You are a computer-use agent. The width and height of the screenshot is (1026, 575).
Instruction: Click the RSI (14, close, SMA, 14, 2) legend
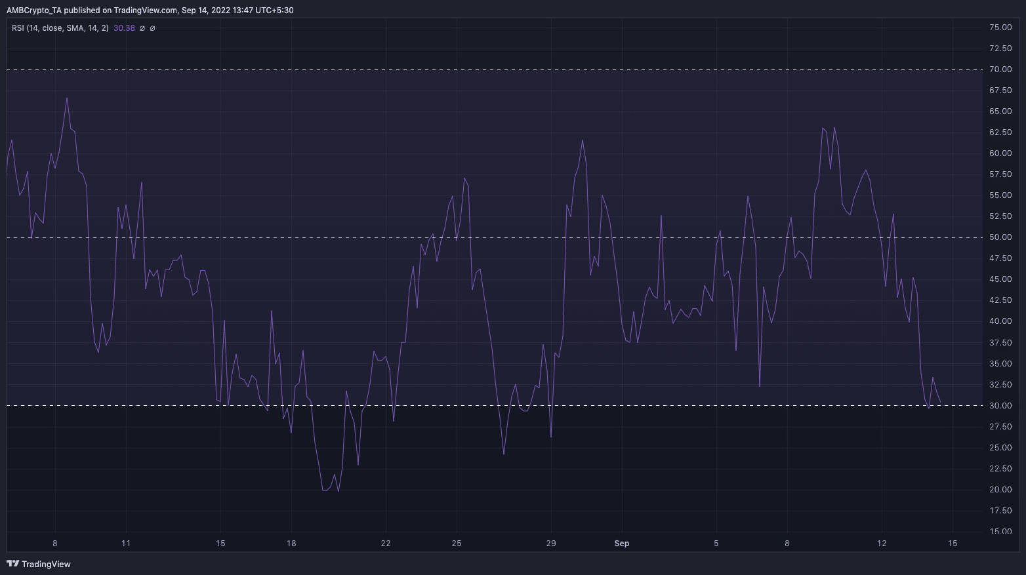(x=60, y=28)
